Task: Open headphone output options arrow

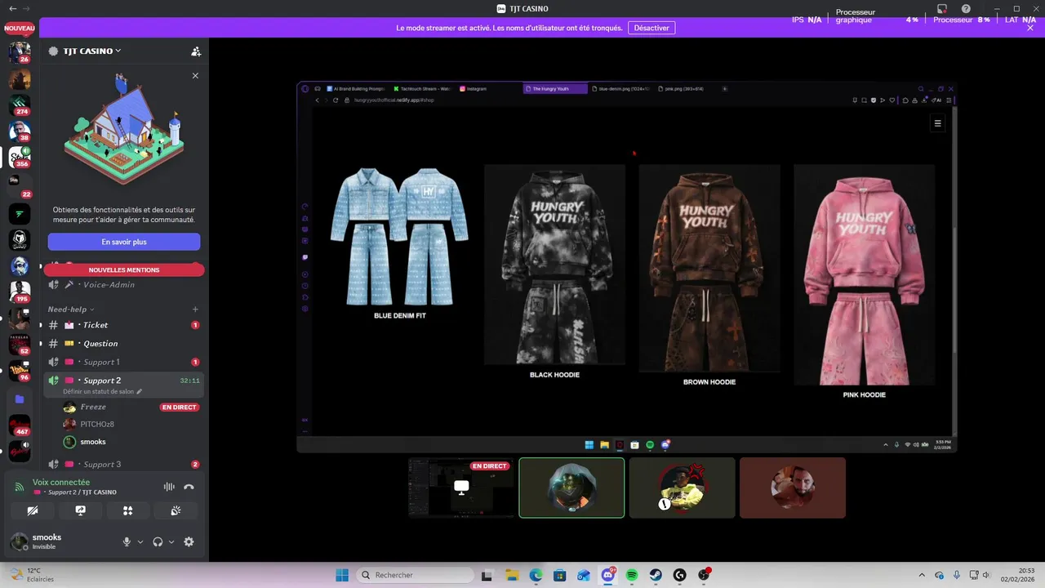Action: tap(171, 541)
